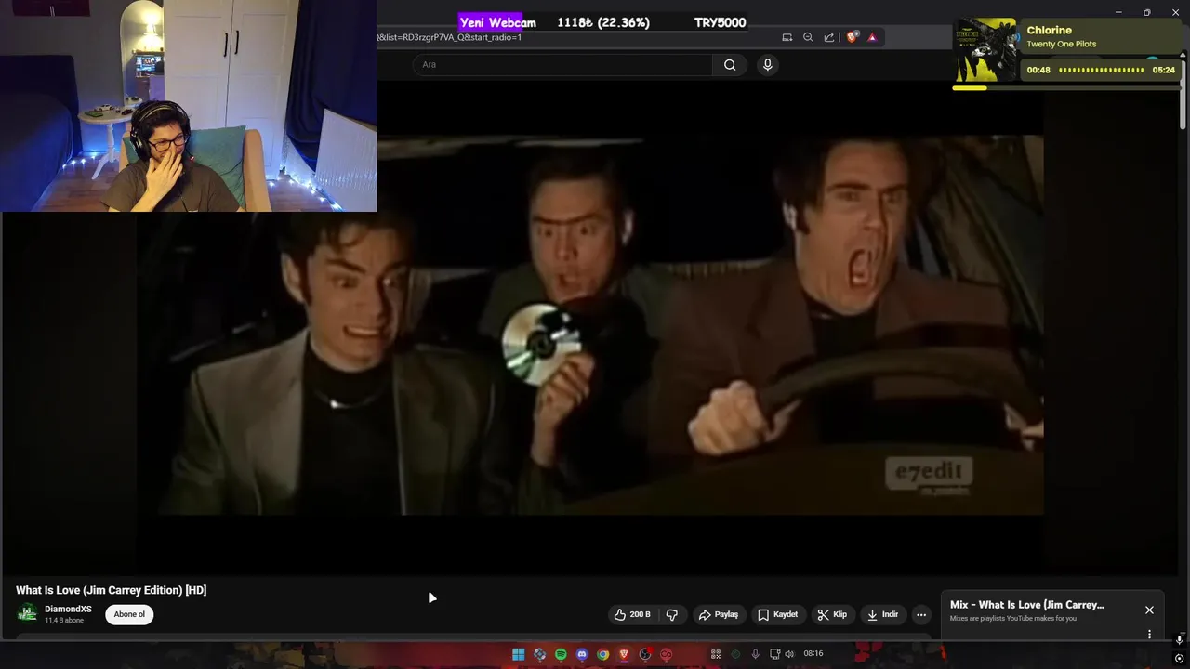Switch to Brave browser in the taskbar
This screenshot has height=669, width=1190.
pos(624,654)
